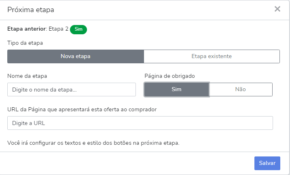The width and height of the screenshot is (290, 175).
Task: Click the Tipo da etapa label
Action: pos(25,43)
